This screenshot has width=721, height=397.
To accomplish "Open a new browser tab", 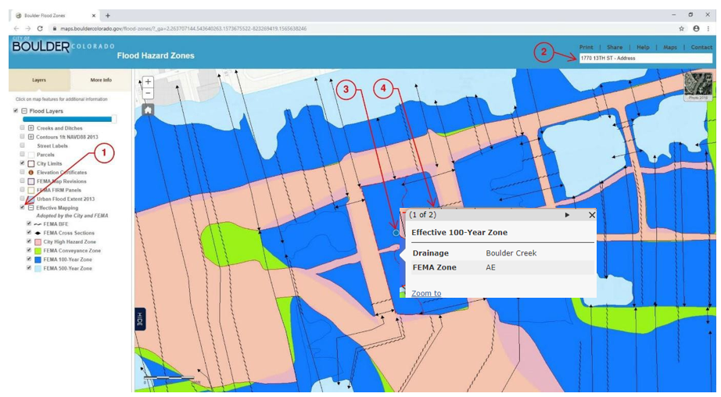I will pos(108,15).
